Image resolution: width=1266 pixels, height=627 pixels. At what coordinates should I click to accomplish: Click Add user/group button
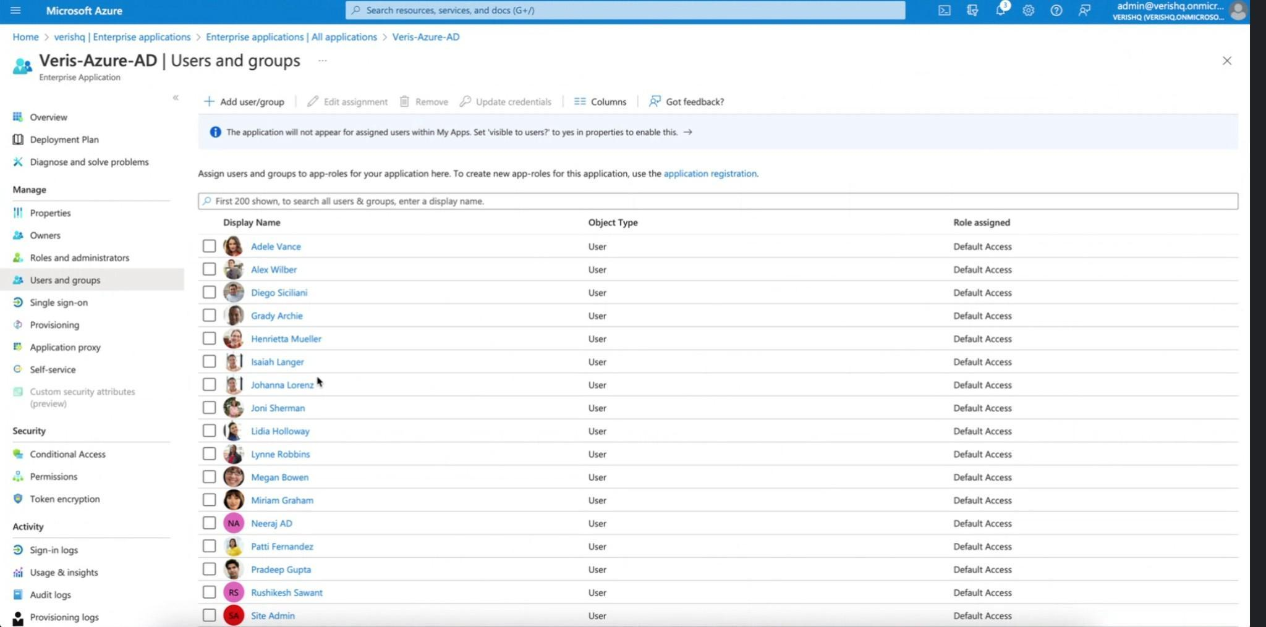click(244, 102)
